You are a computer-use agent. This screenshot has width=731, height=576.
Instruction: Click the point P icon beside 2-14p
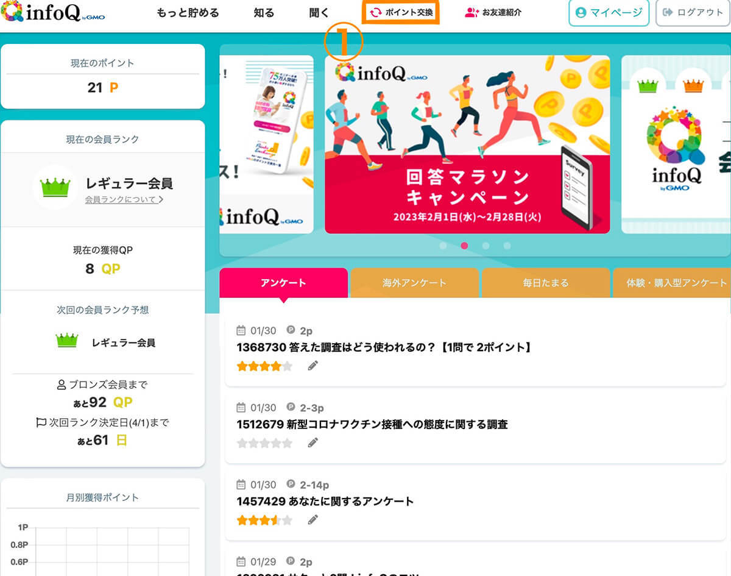click(291, 485)
